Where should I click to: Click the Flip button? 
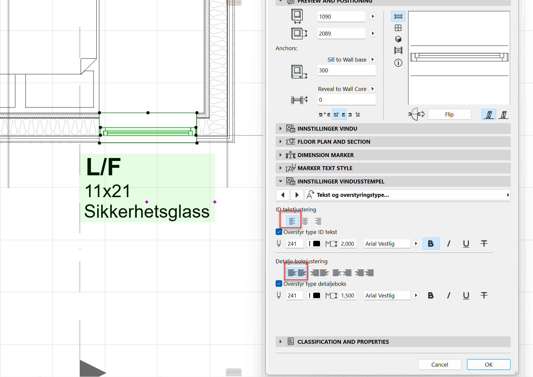[x=449, y=114]
